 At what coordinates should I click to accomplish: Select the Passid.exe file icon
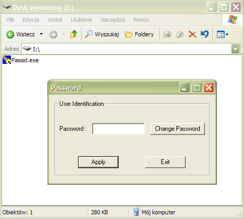point(7,60)
